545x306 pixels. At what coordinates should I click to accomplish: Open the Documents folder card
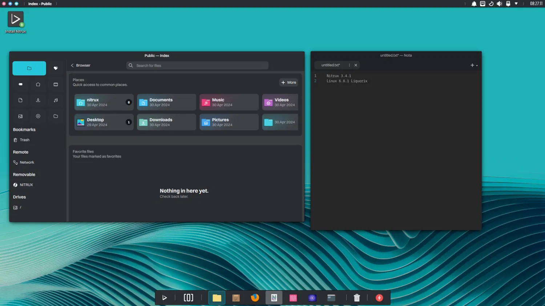[166, 102]
